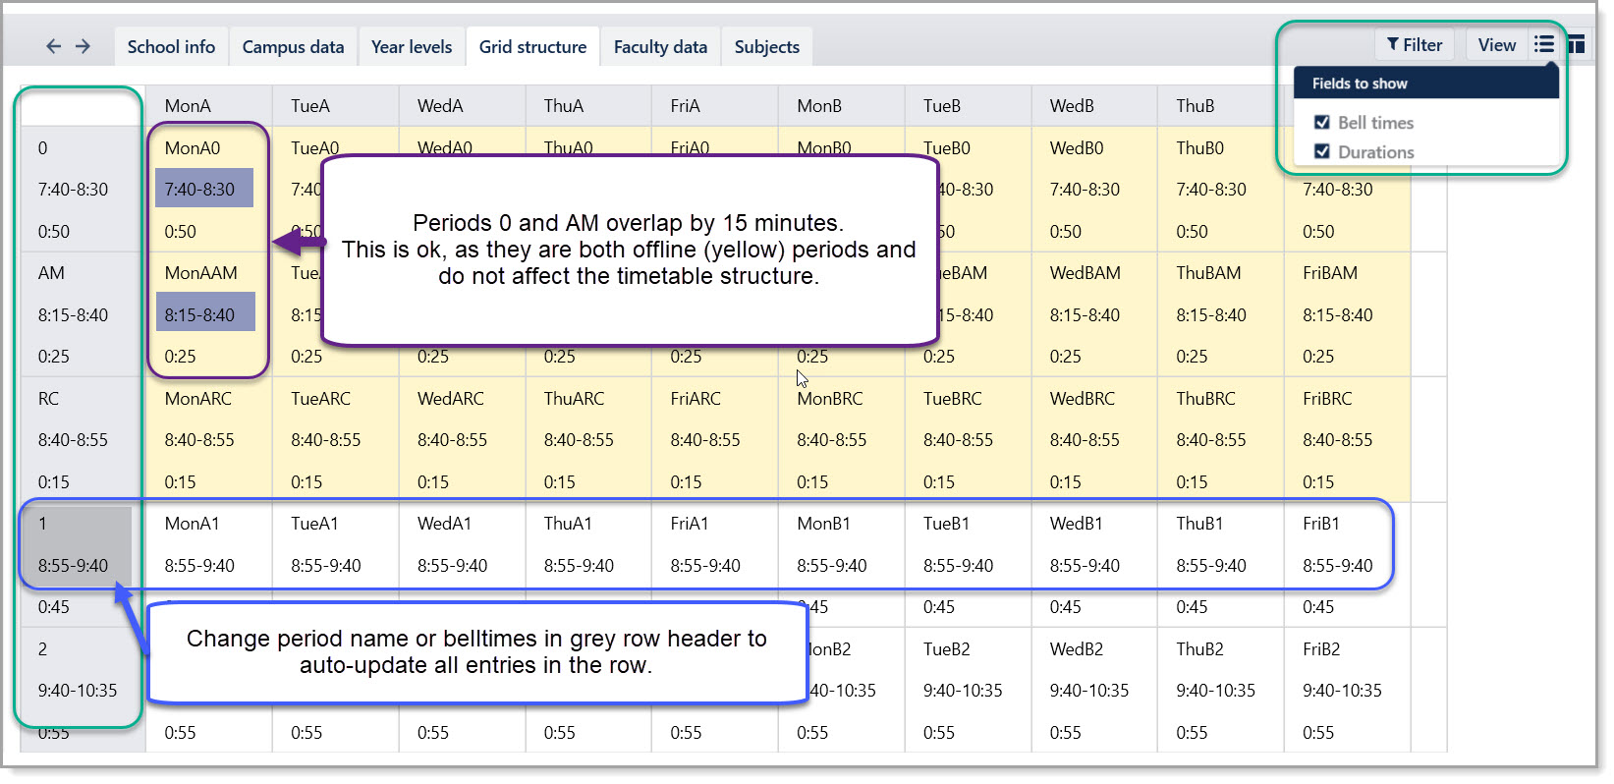
Task: Uncheck the Durations checkbox
Action: click(1322, 152)
